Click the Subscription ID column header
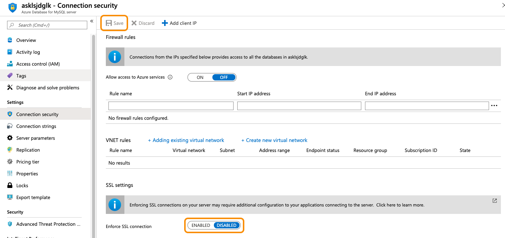The image size is (505, 238). click(421, 150)
